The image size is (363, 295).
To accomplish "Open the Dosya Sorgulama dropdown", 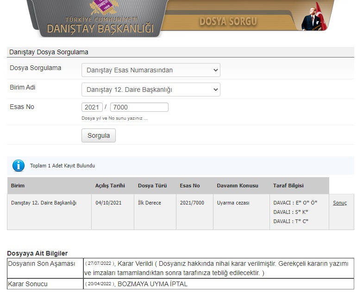I will click(x=150, y=70).
